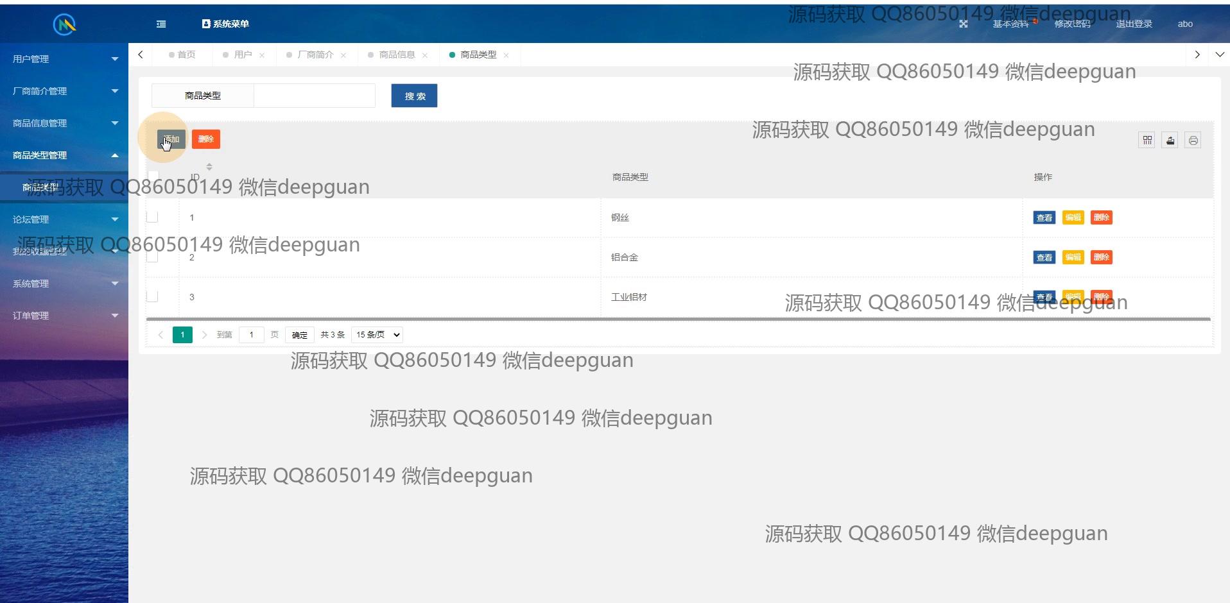Check the checkbox for row ID 2
Viewport: 1230px width, 603px height.
pyautogui.click(x=152, y=257)
